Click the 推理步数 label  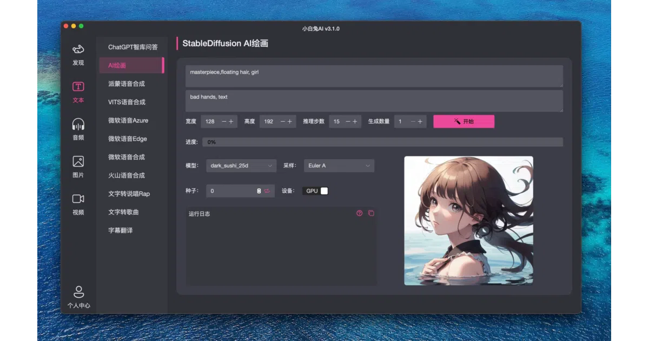(314, 122)
